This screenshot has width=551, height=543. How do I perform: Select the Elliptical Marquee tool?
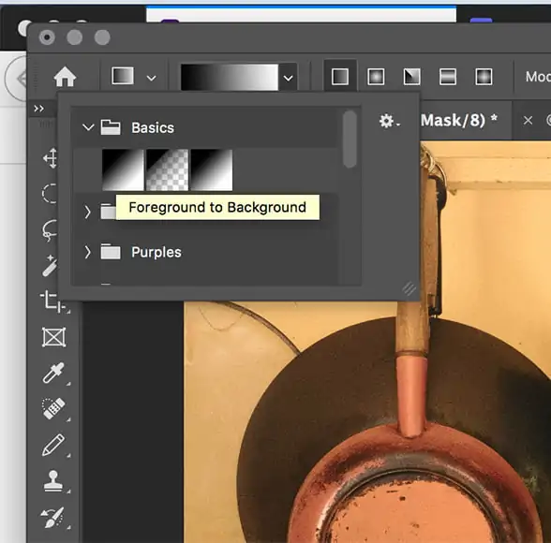click(50, 194)
